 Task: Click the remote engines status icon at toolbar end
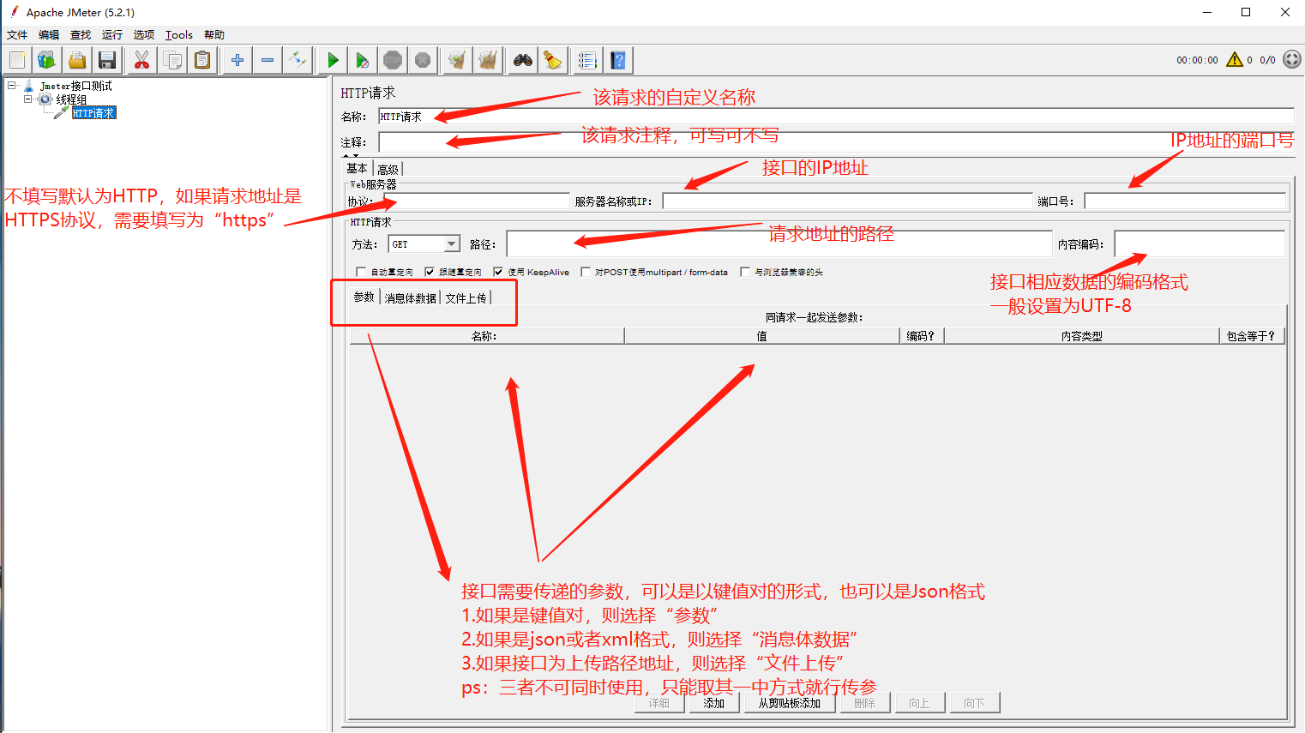(1292, 59)
